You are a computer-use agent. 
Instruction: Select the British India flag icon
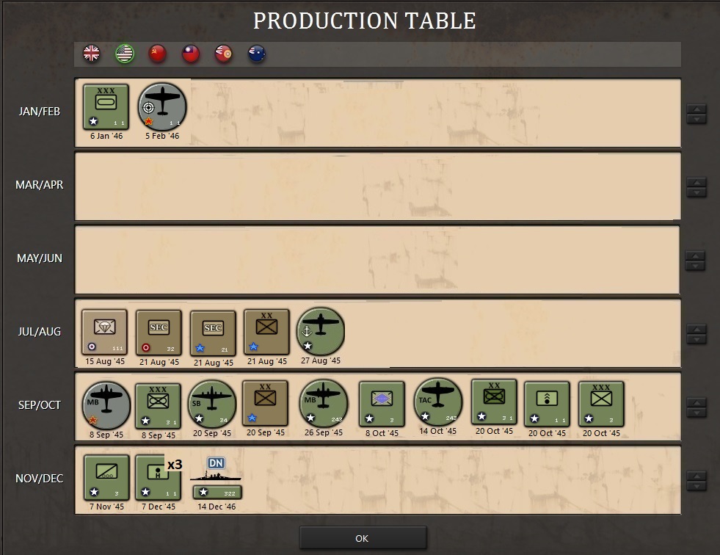[x=224, y=54]
